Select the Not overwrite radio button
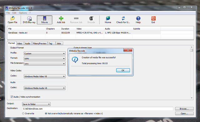The width and height of the screenshot is (200, 122). (x=46, y=114)
